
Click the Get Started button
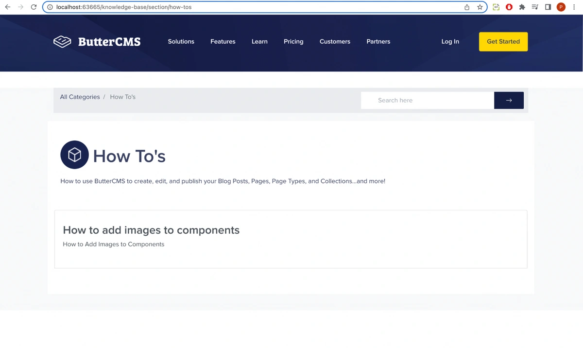click(503, 42)
